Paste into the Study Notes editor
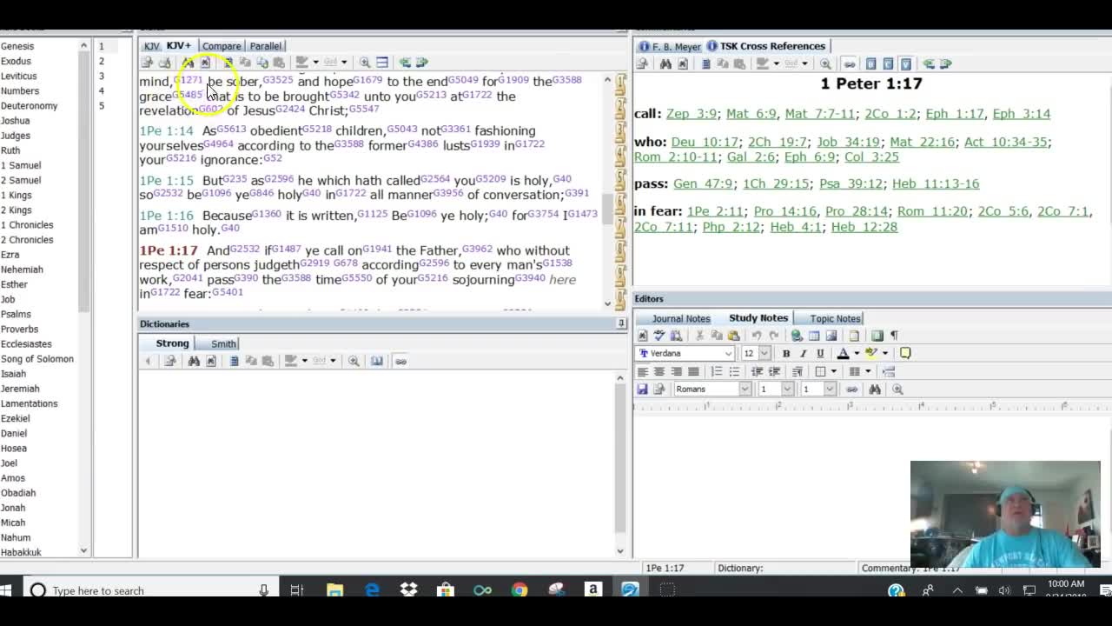 (x=733, y=336)
